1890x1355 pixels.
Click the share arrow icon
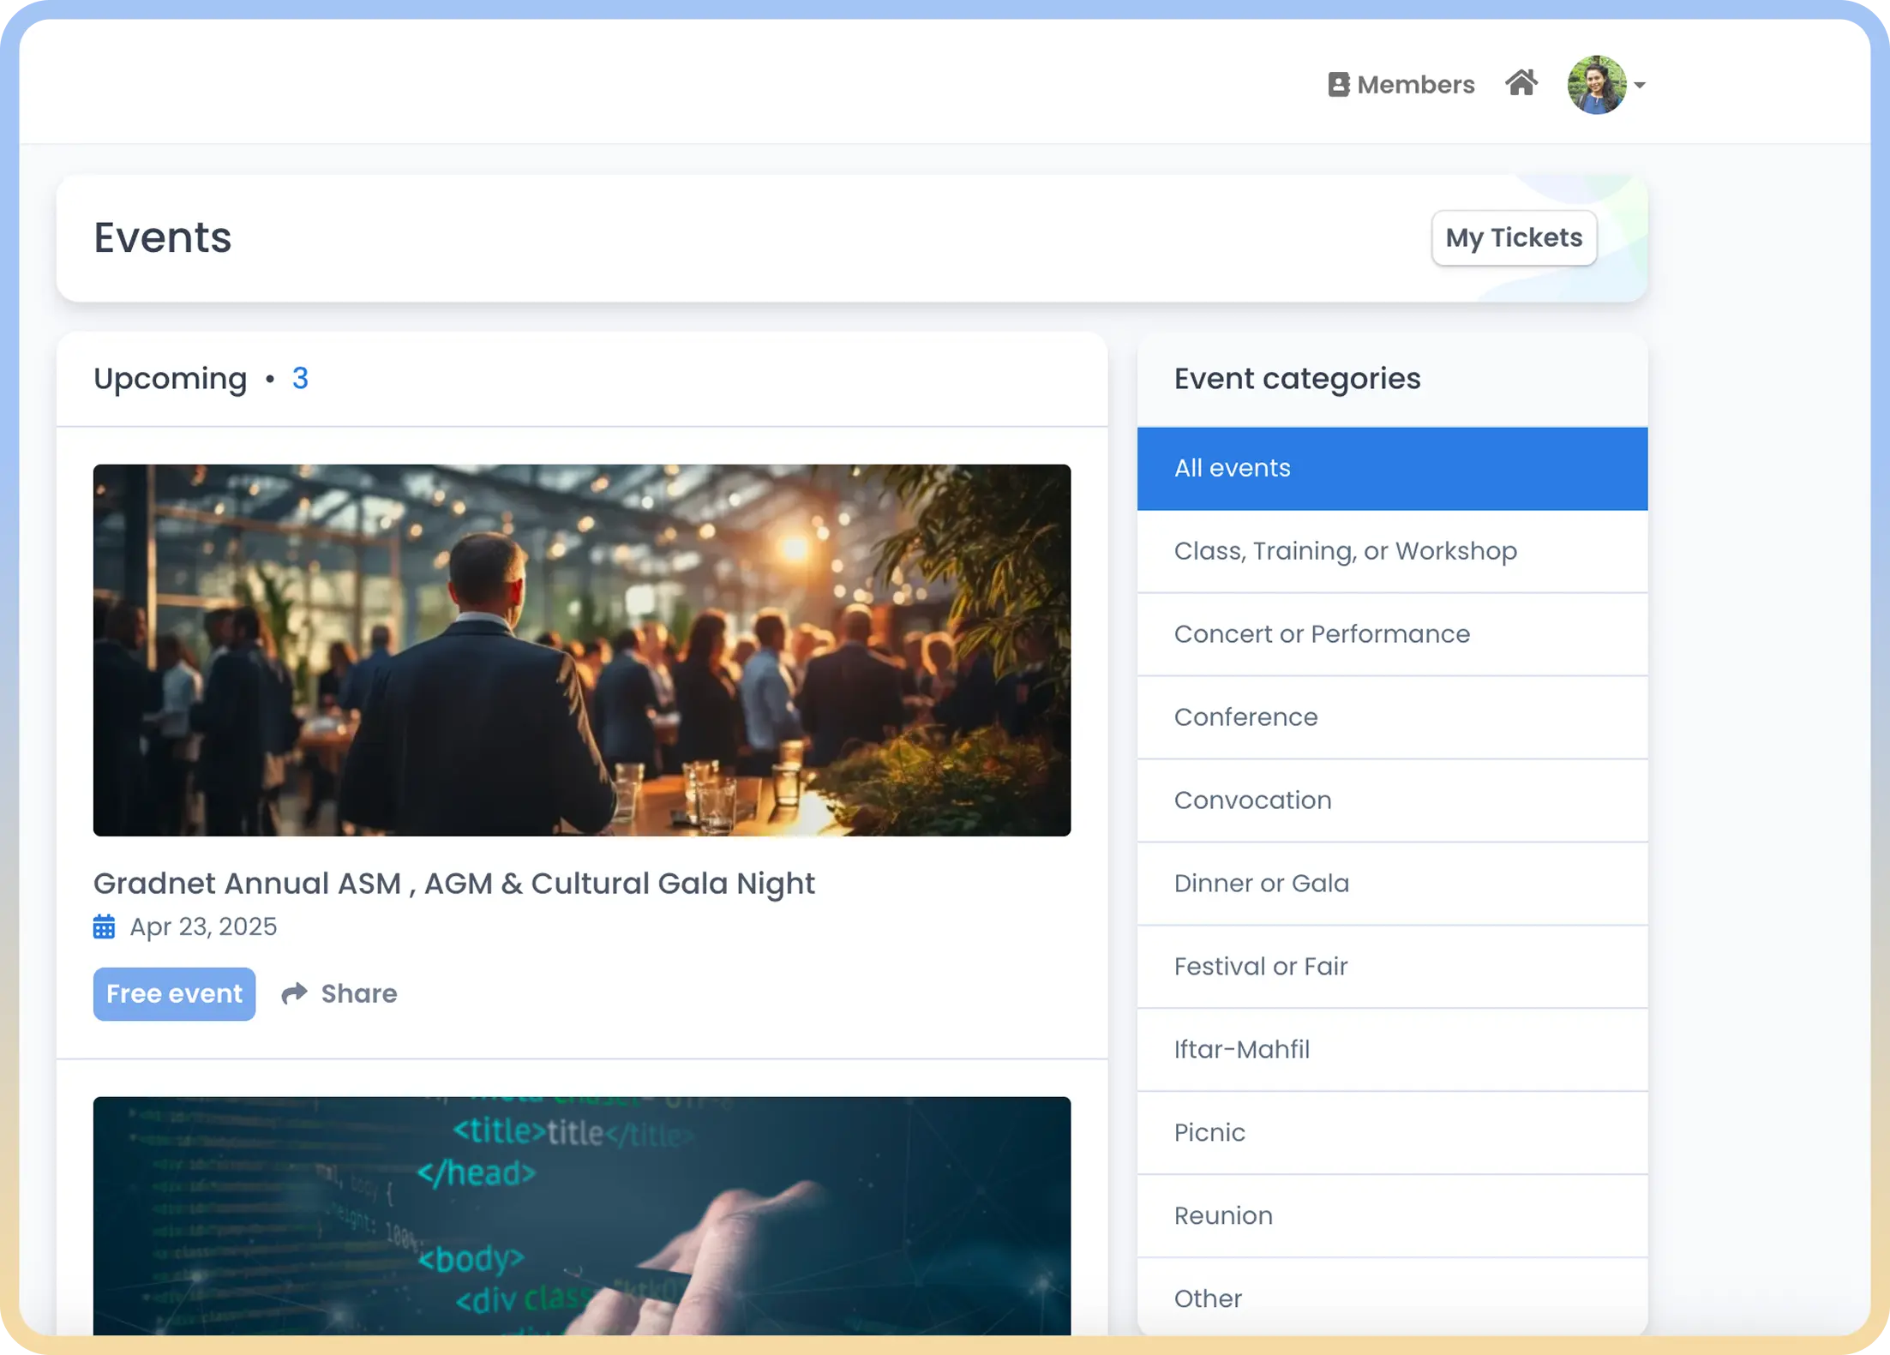pyautogui.click(x=294, y=993)
